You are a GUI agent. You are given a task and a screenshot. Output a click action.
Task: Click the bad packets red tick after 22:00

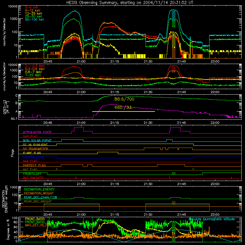point(232,178)
